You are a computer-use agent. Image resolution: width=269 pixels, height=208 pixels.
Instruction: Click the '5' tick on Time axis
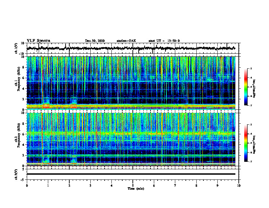point(133,186)
